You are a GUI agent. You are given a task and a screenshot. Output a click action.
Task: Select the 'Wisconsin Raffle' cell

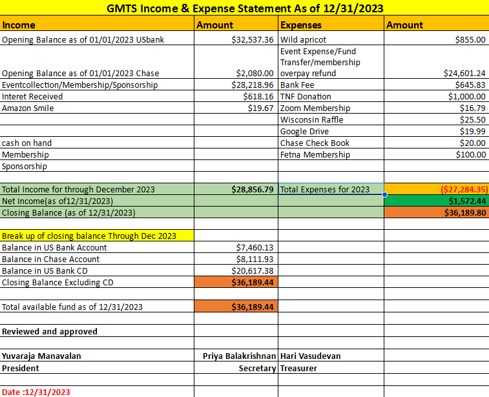[331, 119]
